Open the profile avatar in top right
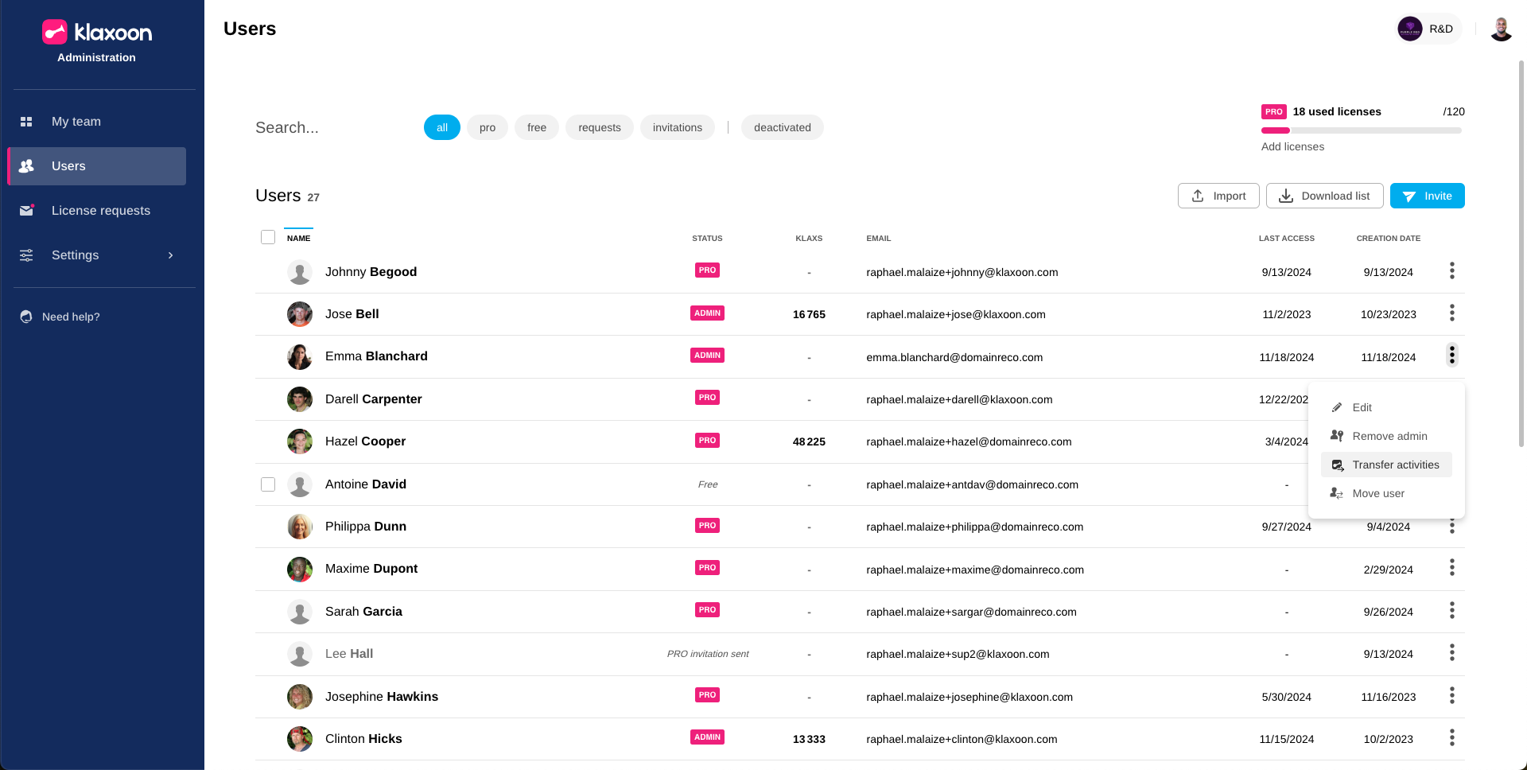This screenshot has width=1527, height=770. (1501, 29)
